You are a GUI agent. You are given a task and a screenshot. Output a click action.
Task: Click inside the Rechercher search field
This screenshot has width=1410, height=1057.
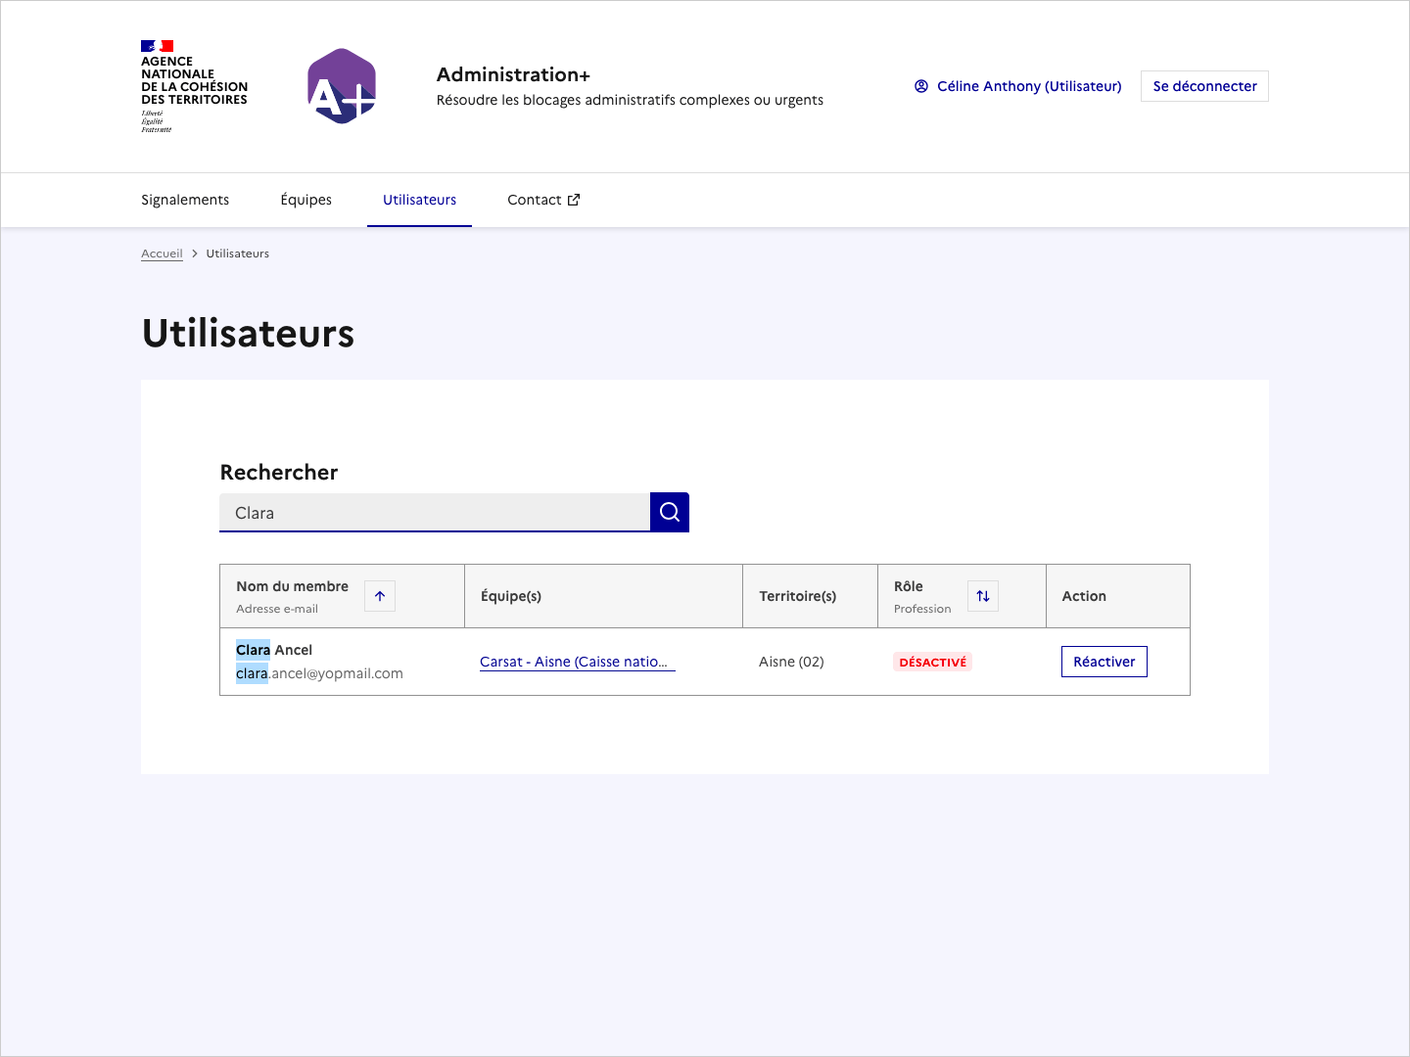click(435, 512)
